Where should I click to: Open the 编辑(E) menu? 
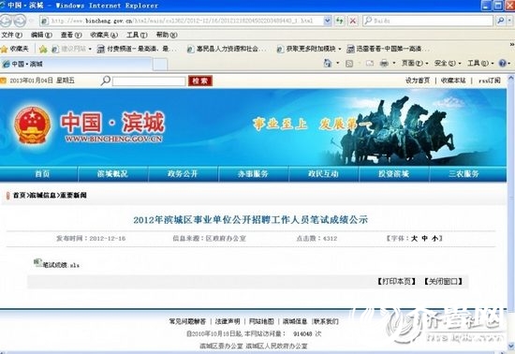(41, 35)
